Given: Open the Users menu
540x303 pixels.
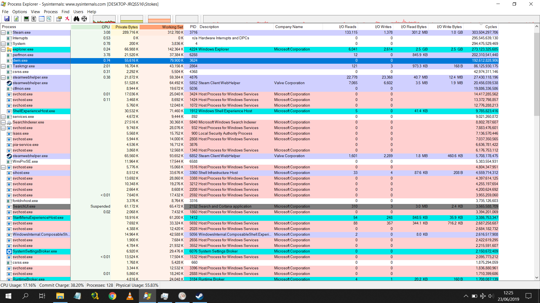Looking at the screenshot, I should click(78, 12).
